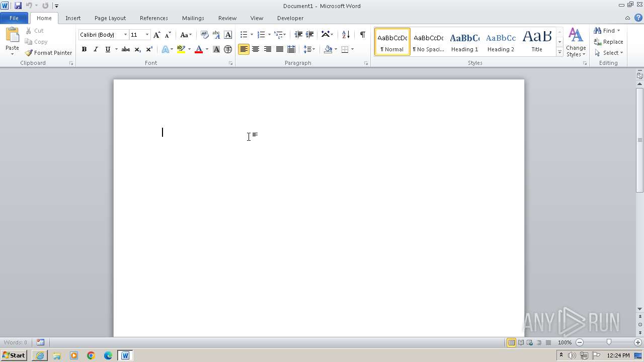The image size is (644, 362).
Task: Click the text highlight color swatch
Action: click(x=181, y=49)
